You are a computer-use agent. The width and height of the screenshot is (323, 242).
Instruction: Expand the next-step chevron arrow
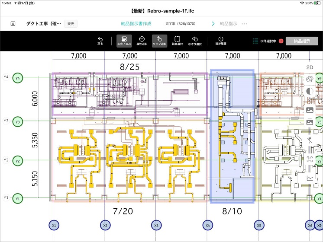click(213, 24)
